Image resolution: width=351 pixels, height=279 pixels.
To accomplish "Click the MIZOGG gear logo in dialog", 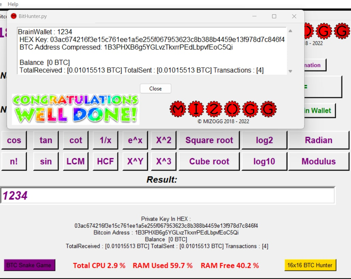I will click(x=223, y=109).
